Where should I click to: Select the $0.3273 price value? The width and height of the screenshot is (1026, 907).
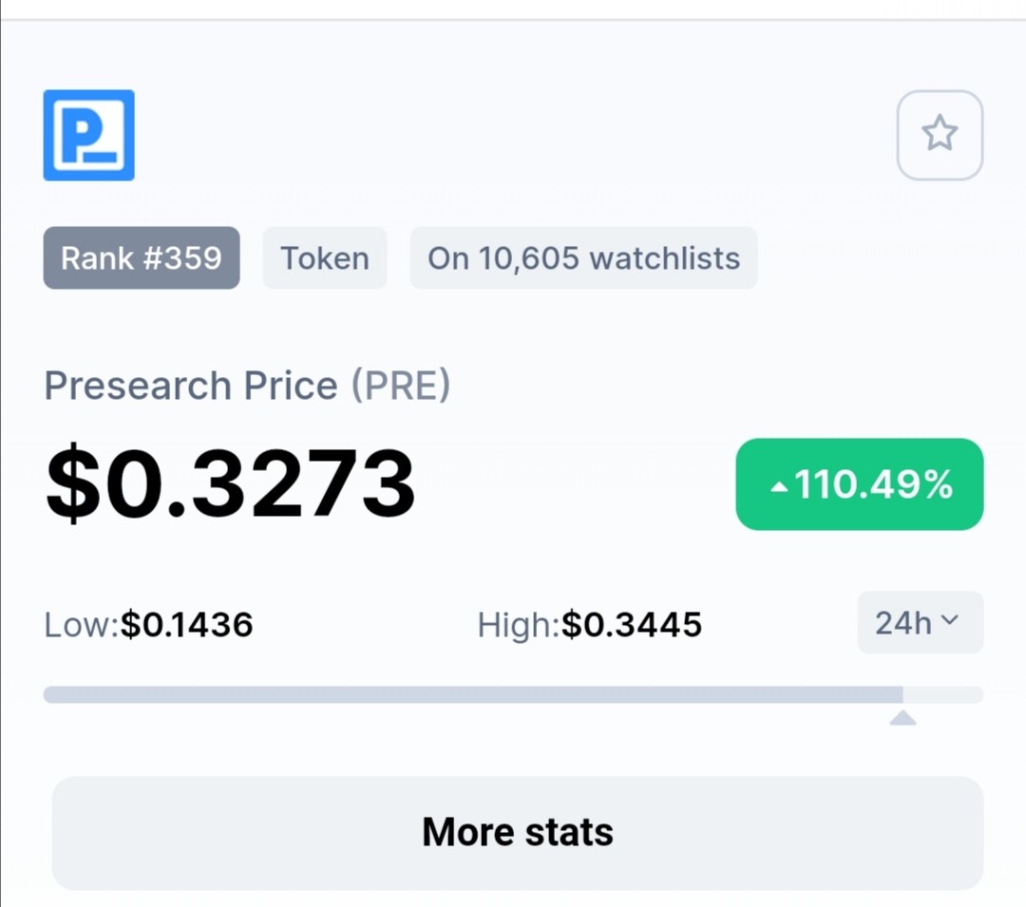tap(230, 482)
